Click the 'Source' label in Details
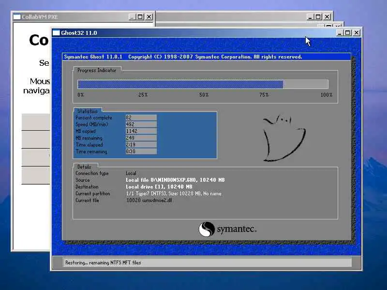 83,180
